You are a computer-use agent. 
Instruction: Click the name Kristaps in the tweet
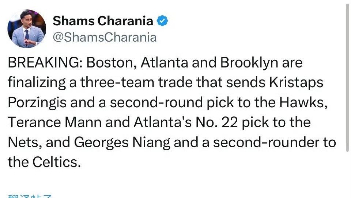(x=296, y=83)
